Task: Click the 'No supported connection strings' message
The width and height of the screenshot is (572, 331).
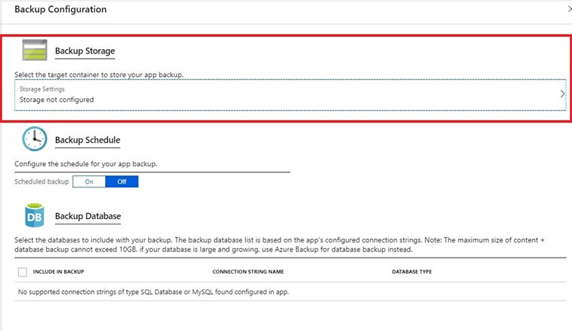Action: point(153,292)
